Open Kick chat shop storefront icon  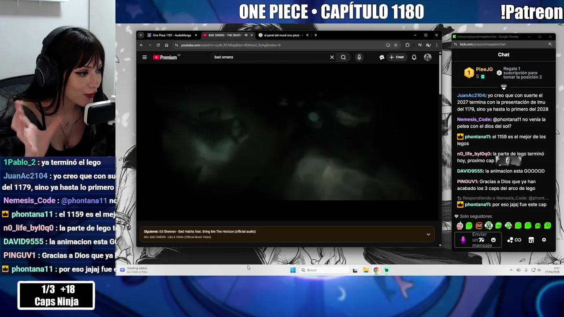coord(531,240)
